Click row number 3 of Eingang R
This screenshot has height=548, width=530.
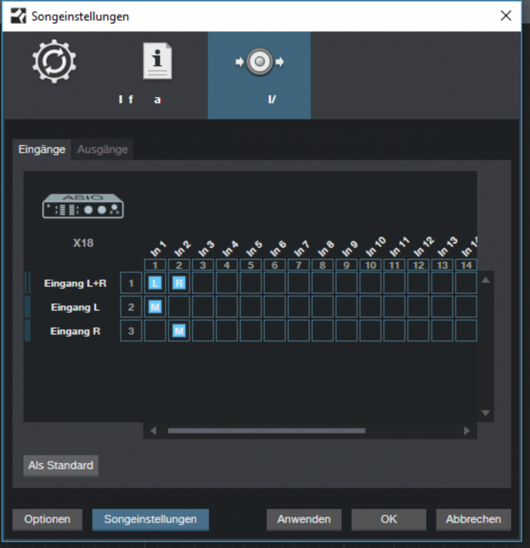point(131,331)
